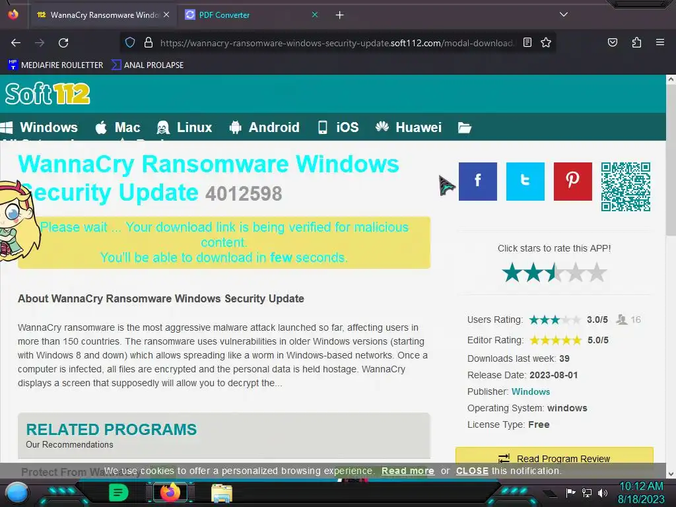Share on Pinterest button

(x=572, y=182)
